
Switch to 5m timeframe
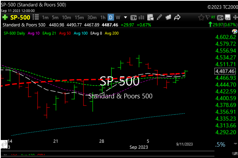point(55,18)
